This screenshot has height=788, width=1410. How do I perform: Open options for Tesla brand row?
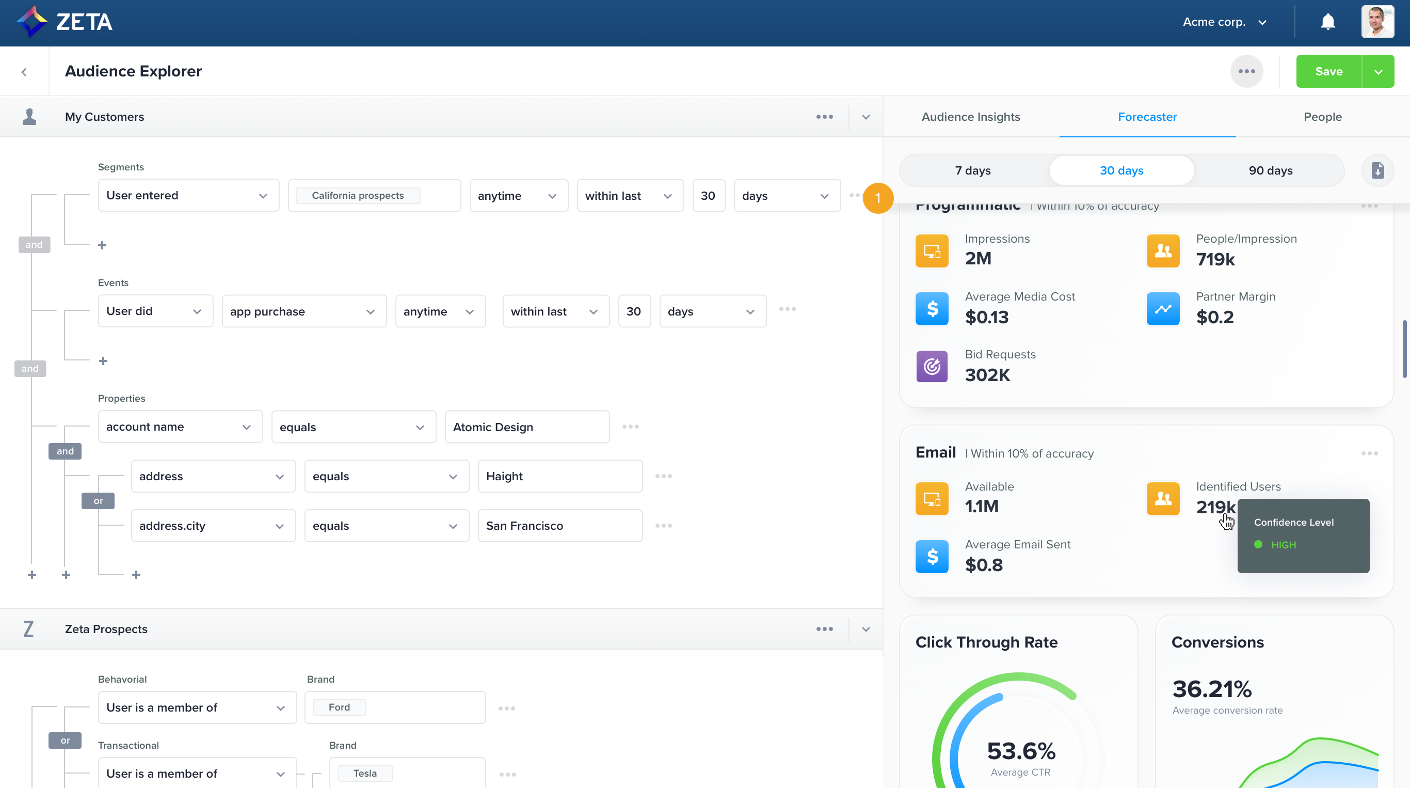pos(507,774)
